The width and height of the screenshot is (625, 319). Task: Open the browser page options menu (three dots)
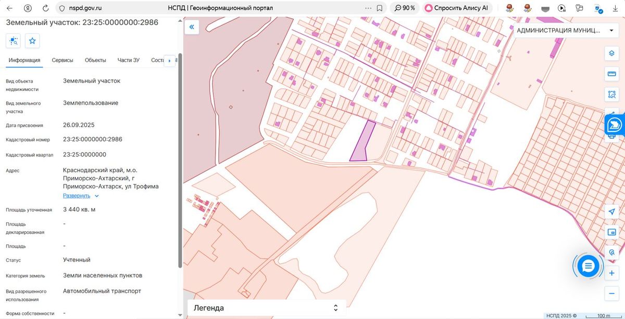(368, 8)
